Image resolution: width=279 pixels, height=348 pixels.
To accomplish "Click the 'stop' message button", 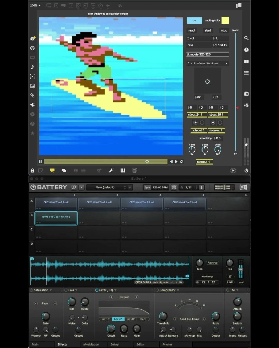I will point(224,30).
